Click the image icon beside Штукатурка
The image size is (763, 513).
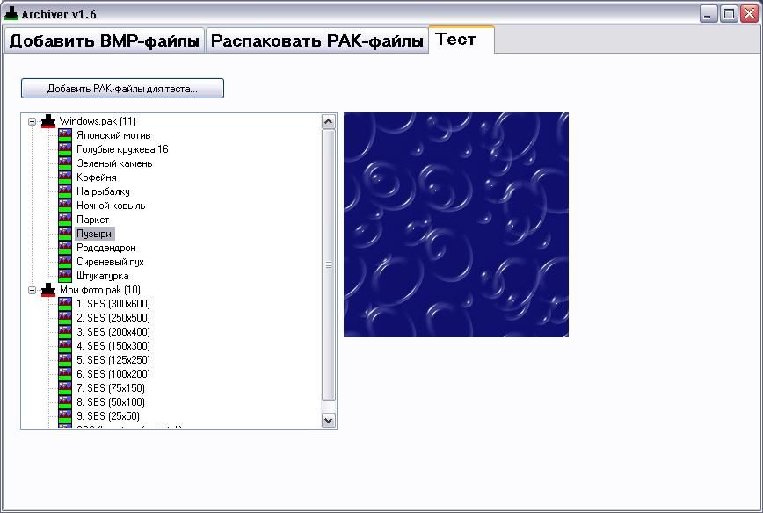tap(64, 276)
